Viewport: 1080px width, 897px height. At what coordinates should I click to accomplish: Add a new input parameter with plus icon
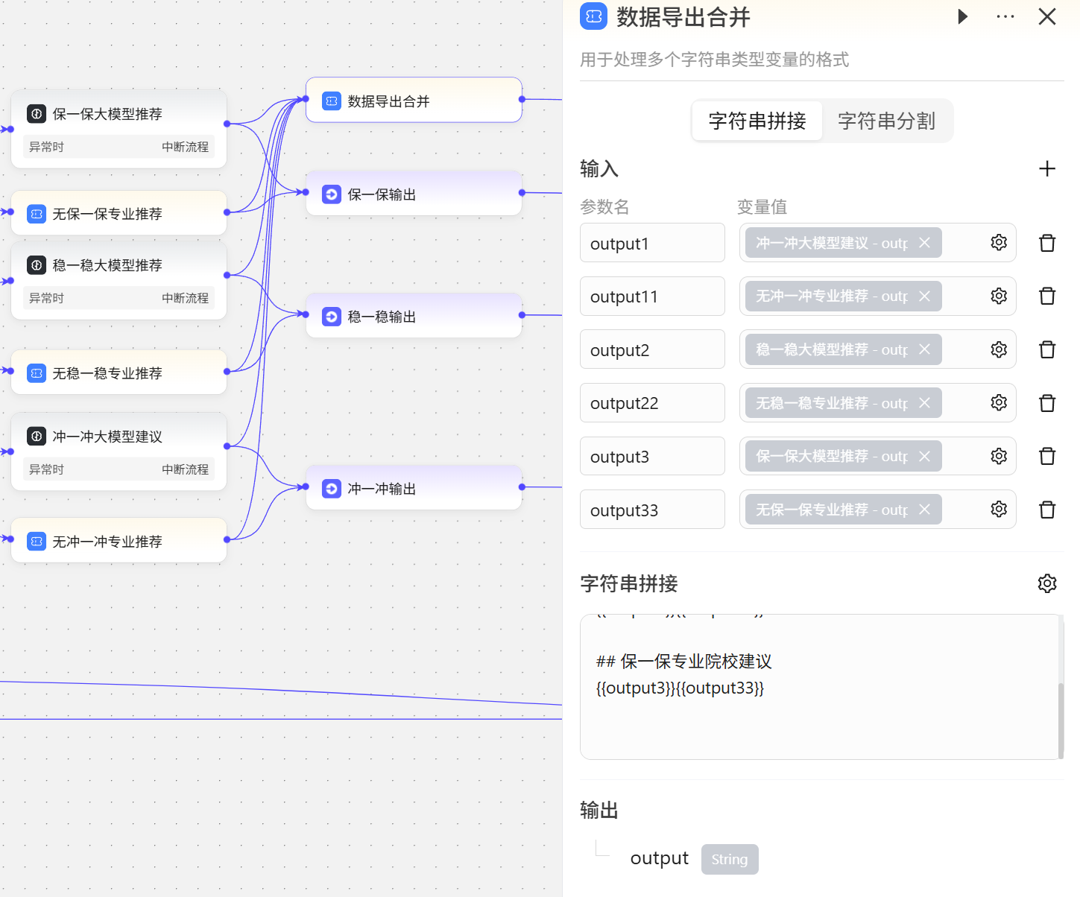(1046, 169)
